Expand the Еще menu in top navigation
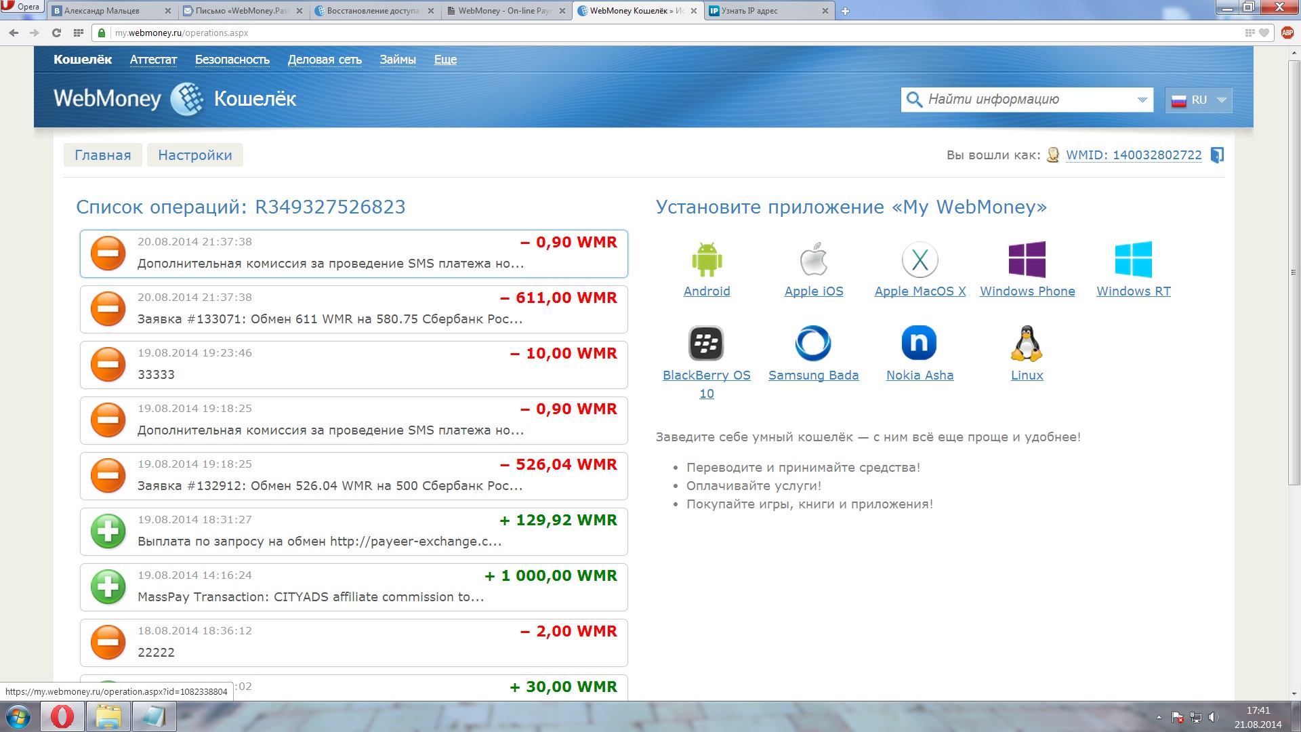 [x=445, y=60]
